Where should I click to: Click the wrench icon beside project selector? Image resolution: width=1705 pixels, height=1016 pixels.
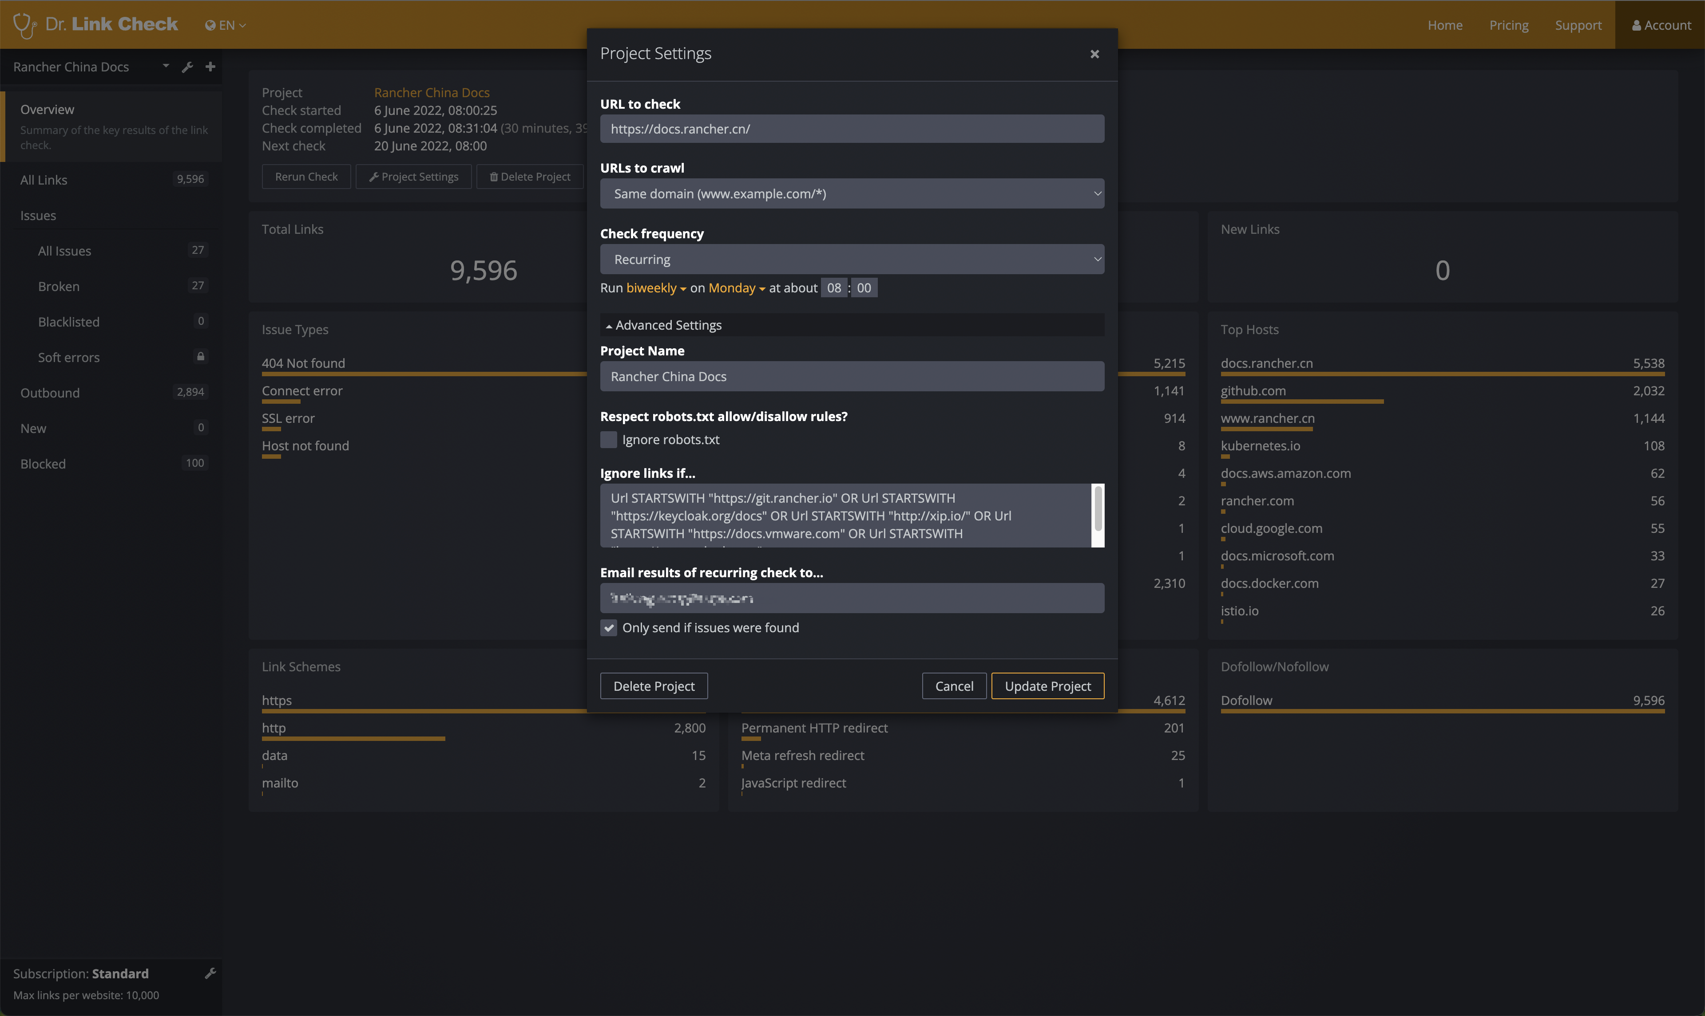[x=187, y=67]
